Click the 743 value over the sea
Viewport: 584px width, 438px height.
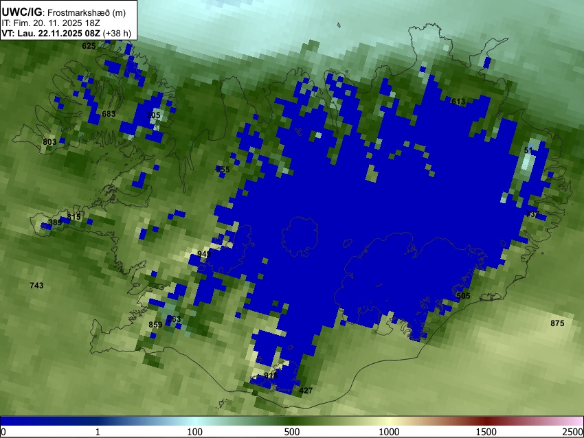36,286
